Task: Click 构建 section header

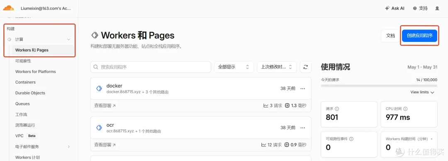Action: (10, 29)
